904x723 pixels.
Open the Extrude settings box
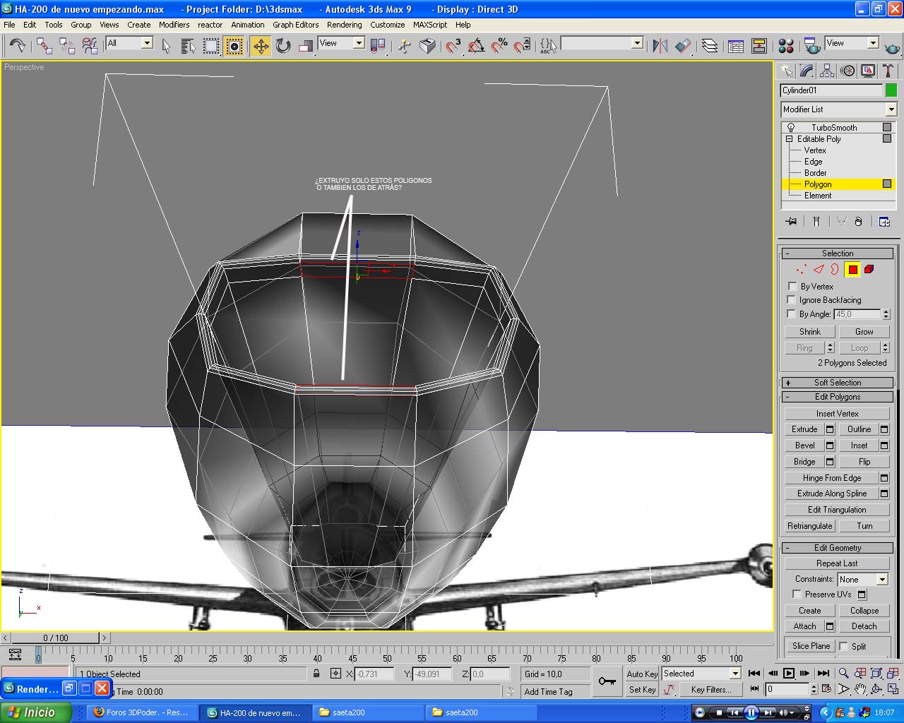click(830, 429)
